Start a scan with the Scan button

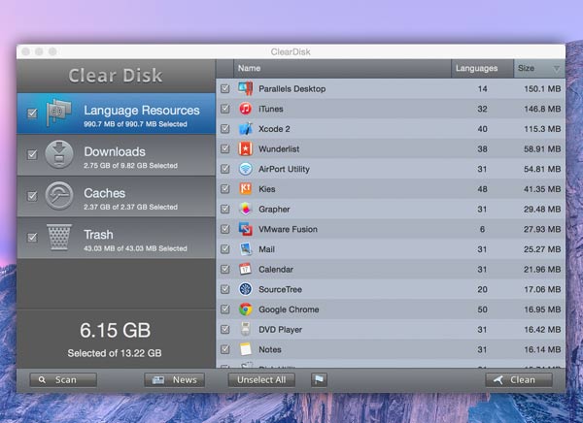coord(63,380)
